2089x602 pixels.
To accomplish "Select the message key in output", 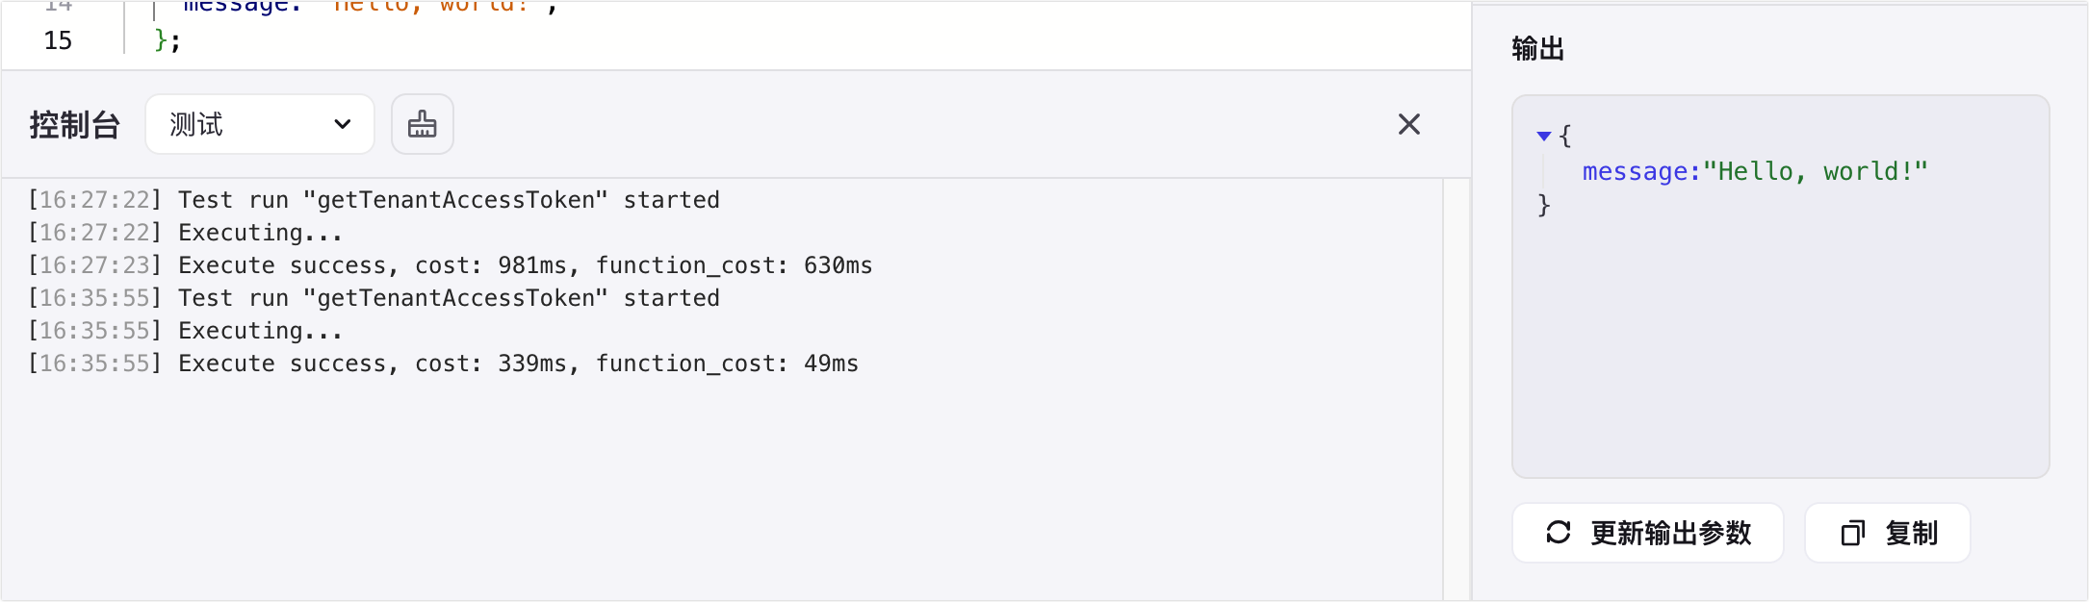I will tap(1634, 172).
